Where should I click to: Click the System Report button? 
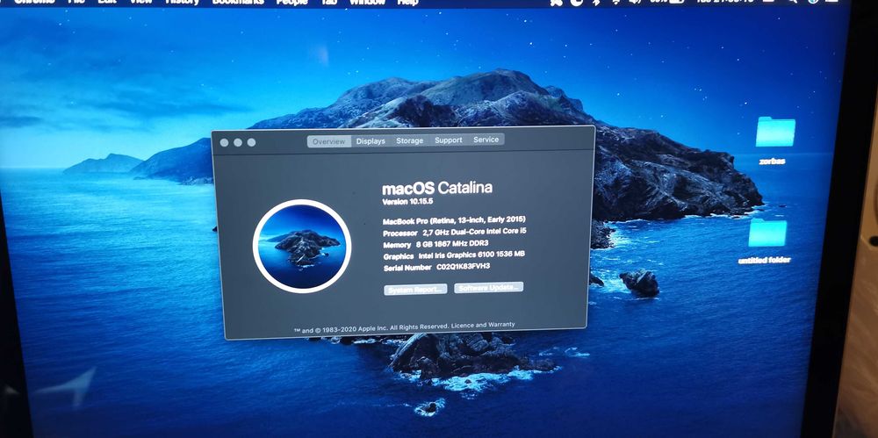[415, 289]
